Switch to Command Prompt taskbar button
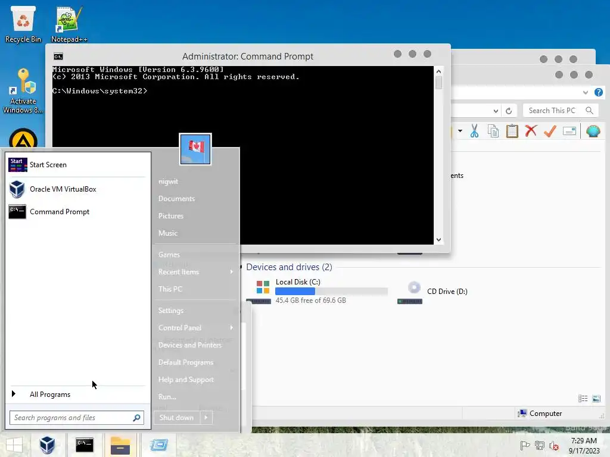This screenshot has height=457, width=610. coord(85,445)
